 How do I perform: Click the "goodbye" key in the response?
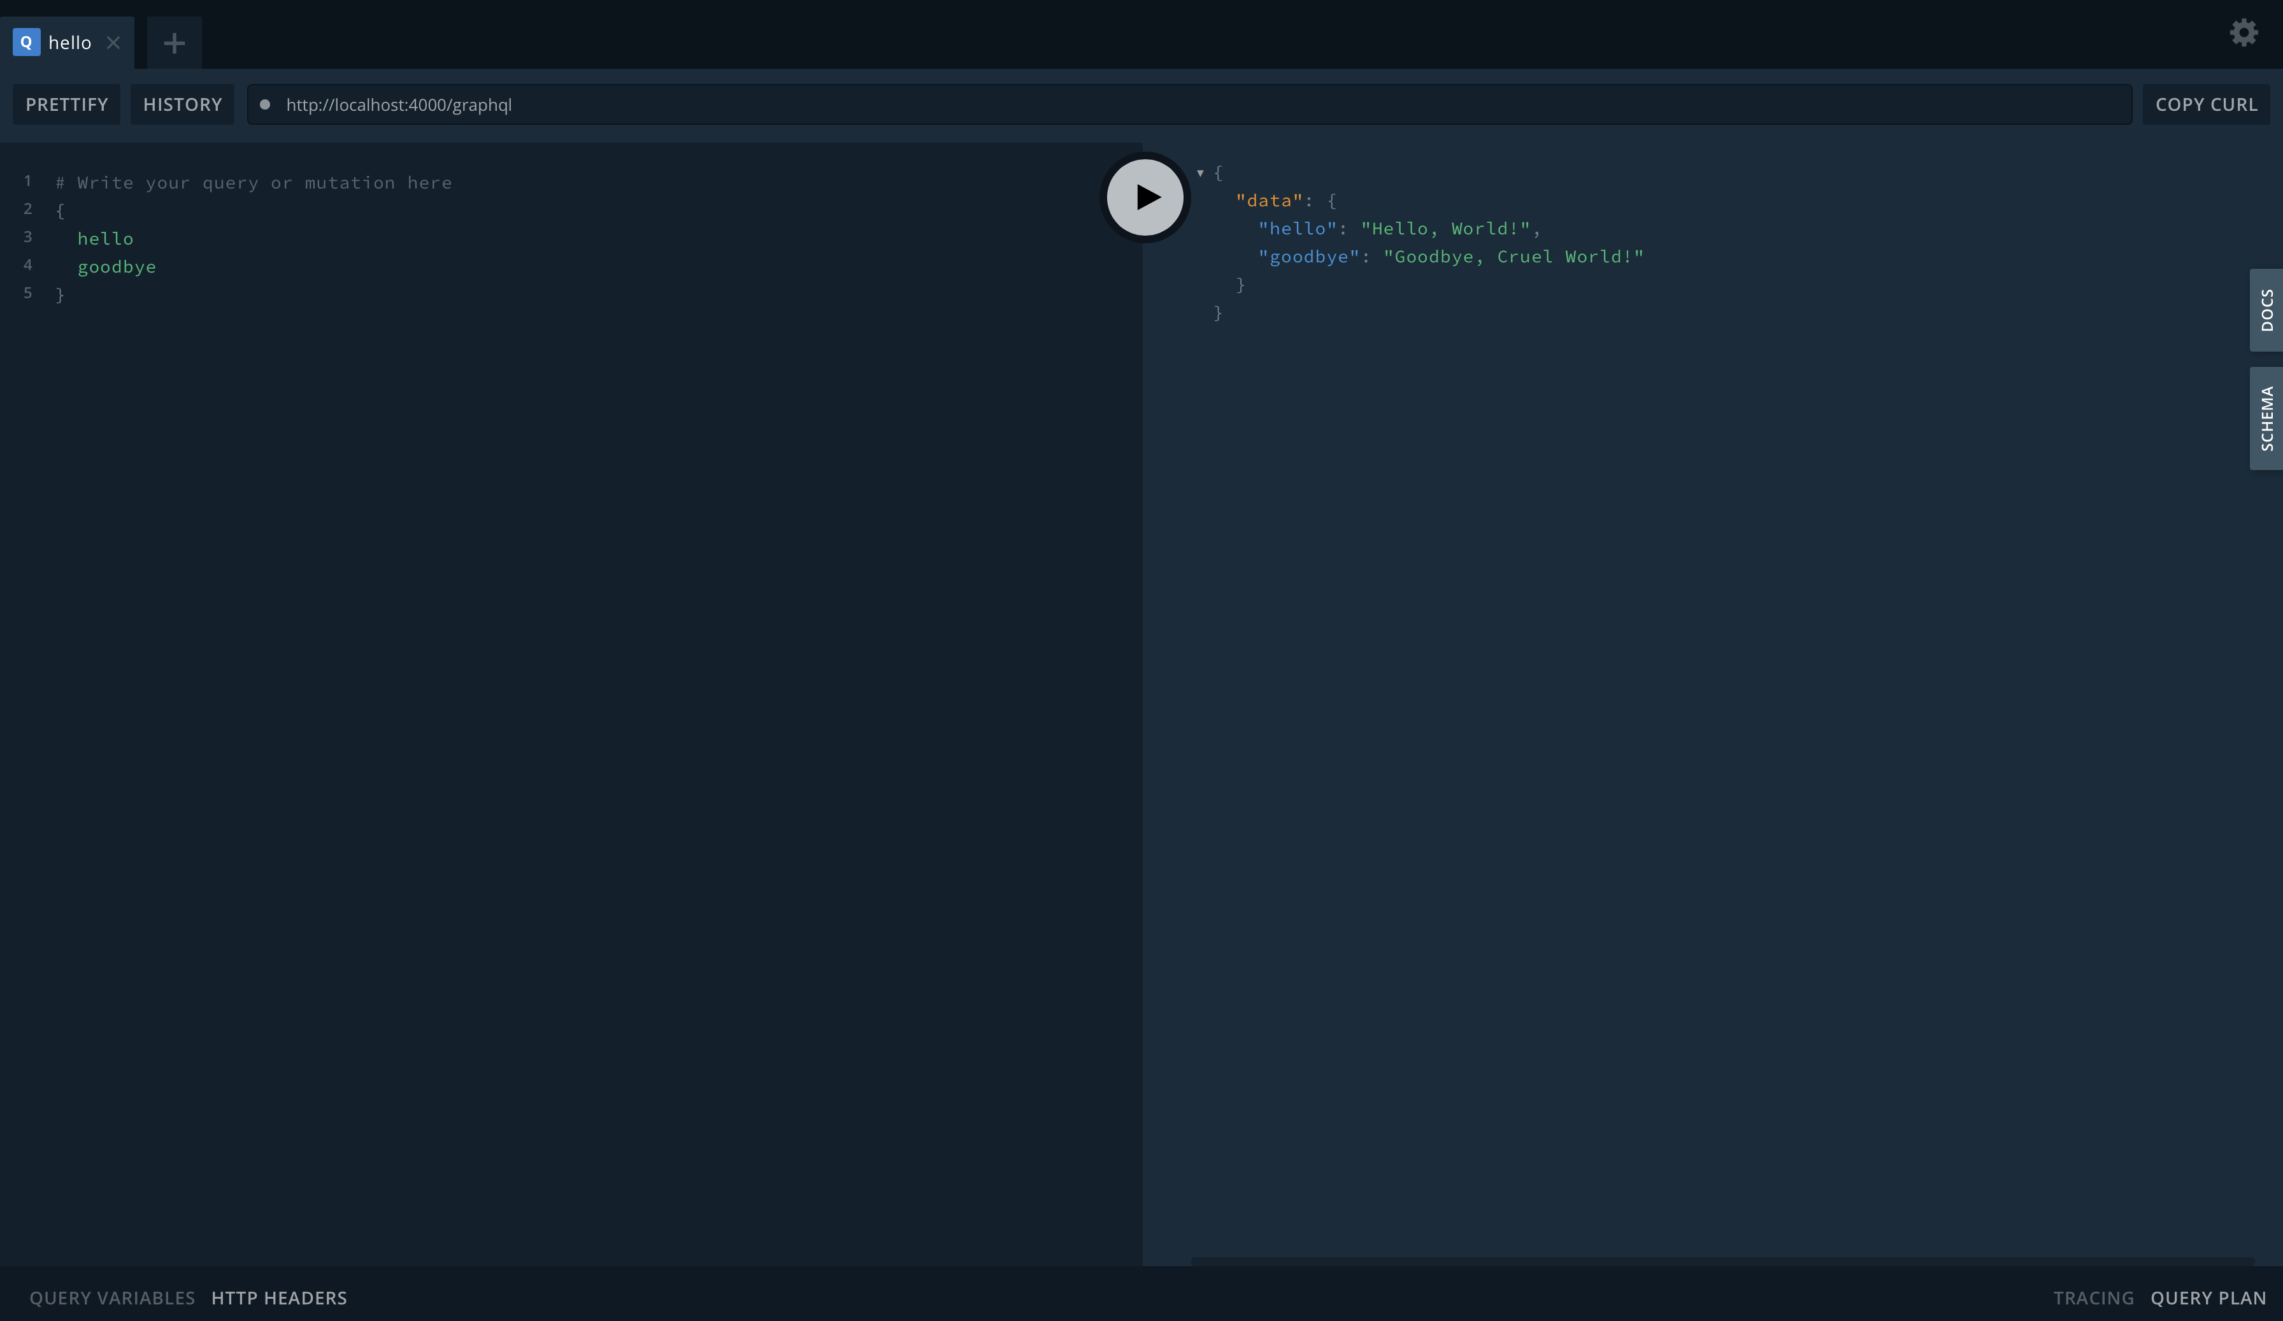[1309, 257]
